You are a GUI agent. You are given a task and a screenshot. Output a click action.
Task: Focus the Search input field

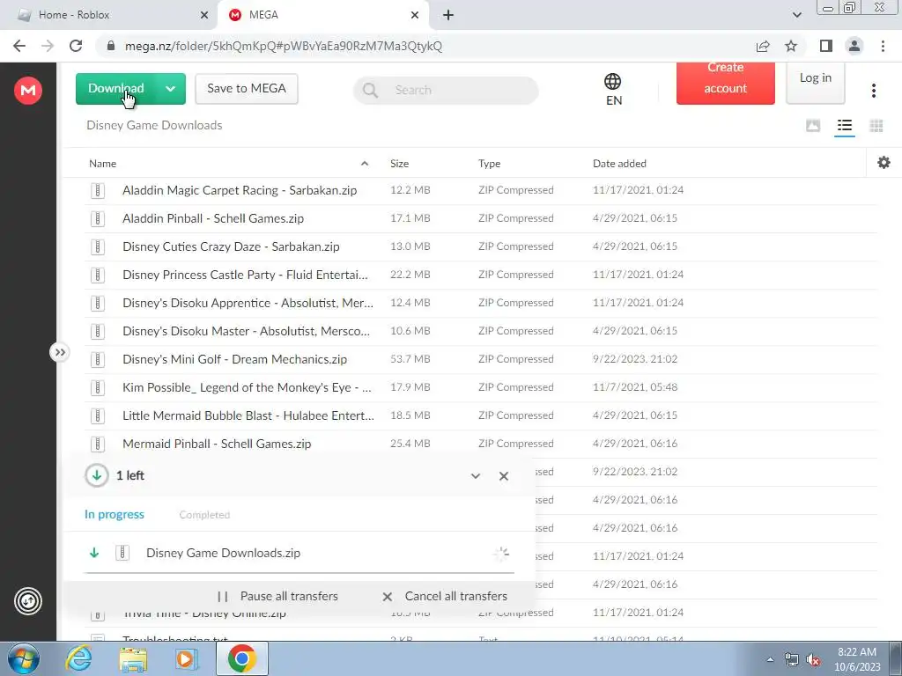pos(446,91)
